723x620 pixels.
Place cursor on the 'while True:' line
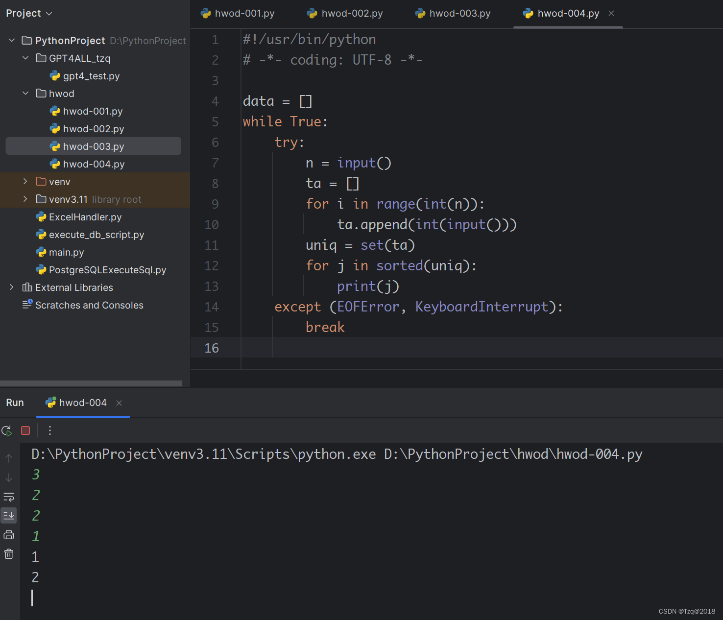pyautogui.click(x=285, y=121)
